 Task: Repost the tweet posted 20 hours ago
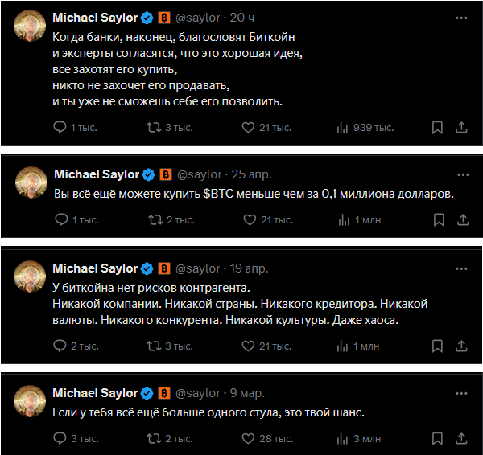click(x=154, y=127)
